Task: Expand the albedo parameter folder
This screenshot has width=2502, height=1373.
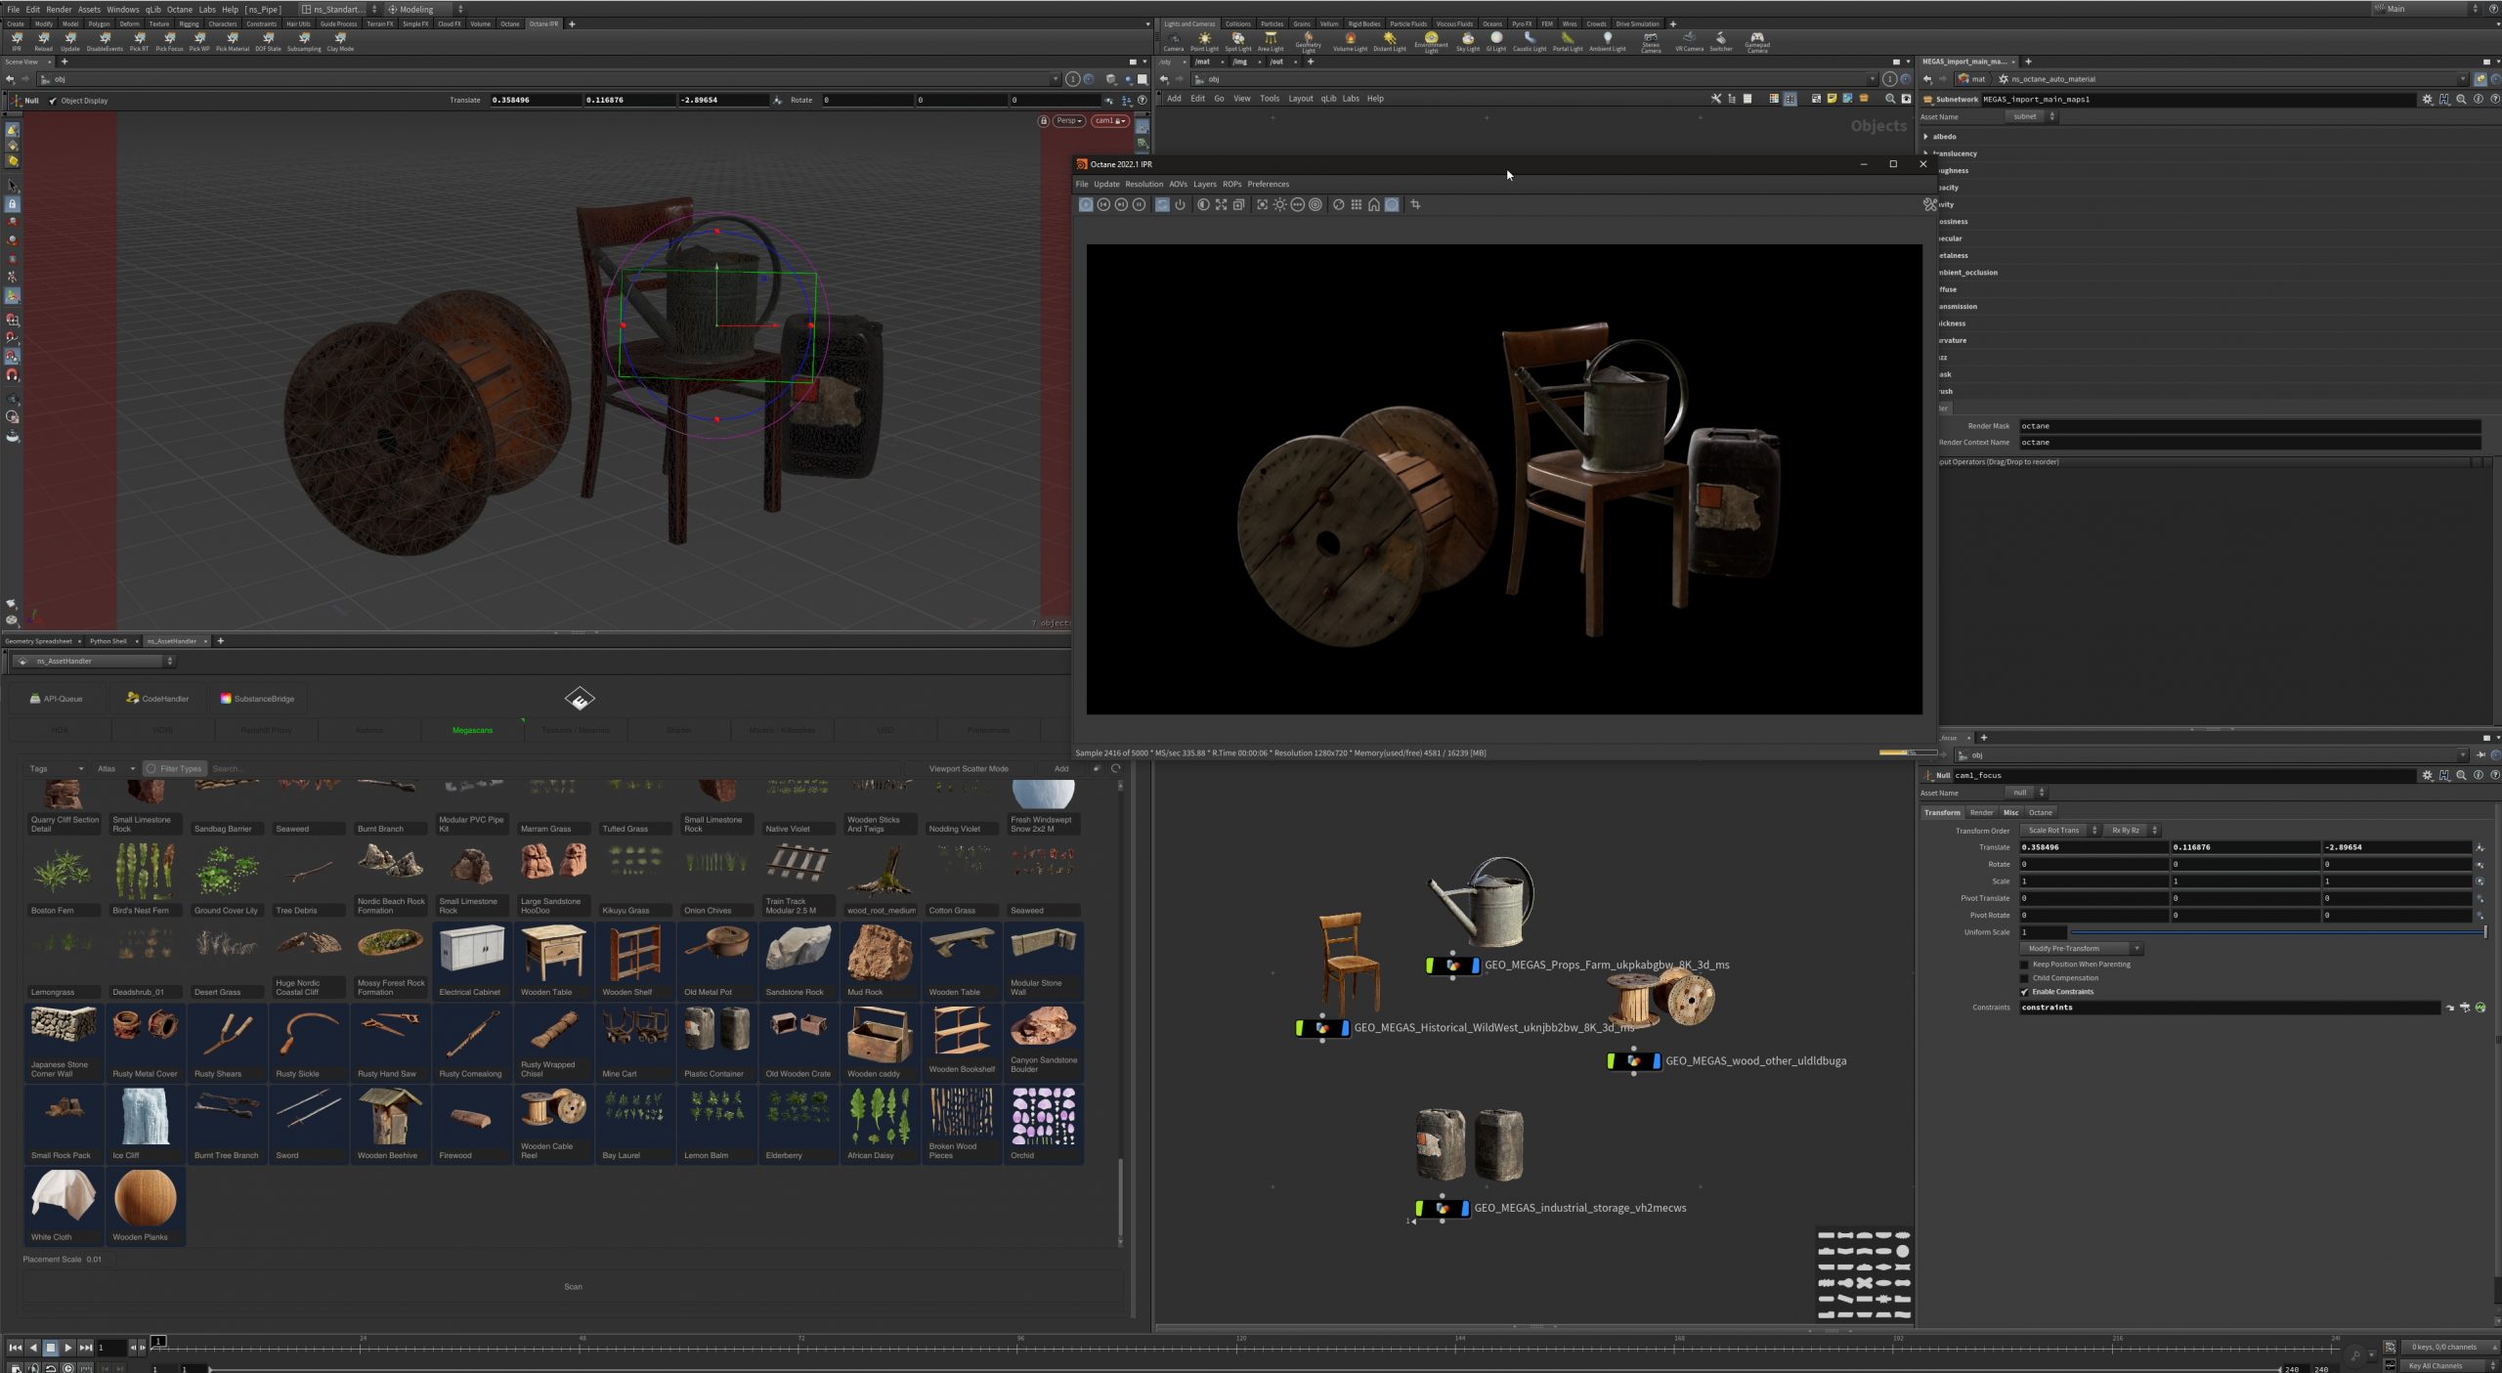Action: click(1926, 137)
